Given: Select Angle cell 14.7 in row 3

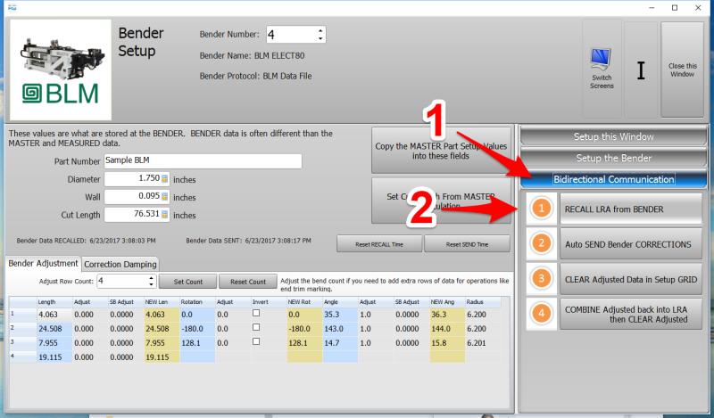Looking at the screenshot, I should (340, 343).
